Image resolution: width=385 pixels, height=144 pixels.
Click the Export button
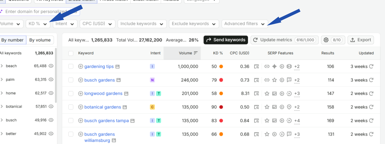click(361, 40)
